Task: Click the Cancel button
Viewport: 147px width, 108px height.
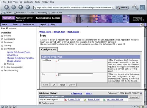Action: point(72,85)
